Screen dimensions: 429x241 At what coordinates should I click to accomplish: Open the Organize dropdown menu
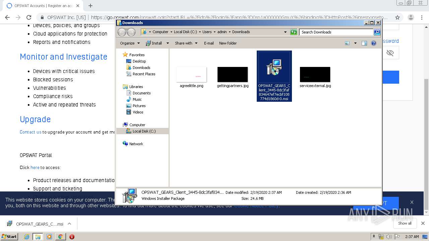point(130,43)
